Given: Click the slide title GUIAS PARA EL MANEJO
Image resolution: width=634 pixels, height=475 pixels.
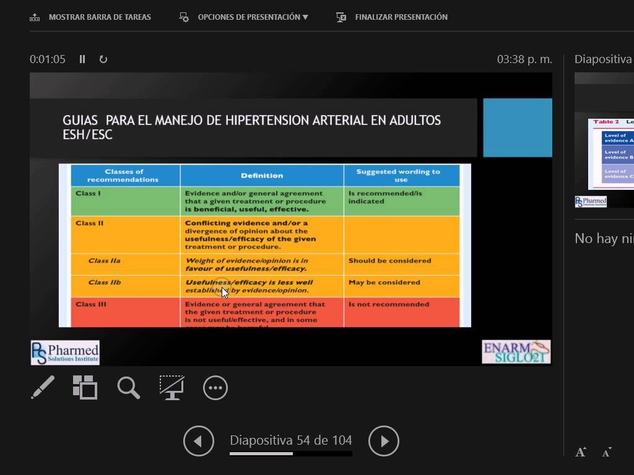Looking at the screenshot, I should (x=251, y=127).
